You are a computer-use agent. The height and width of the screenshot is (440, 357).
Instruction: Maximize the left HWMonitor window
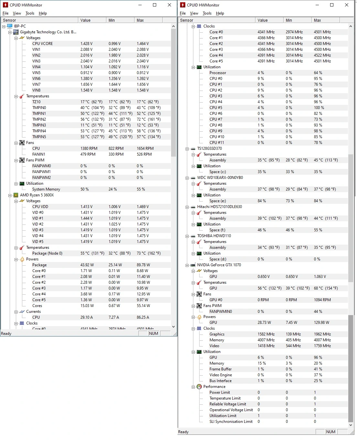click(155, 5)
